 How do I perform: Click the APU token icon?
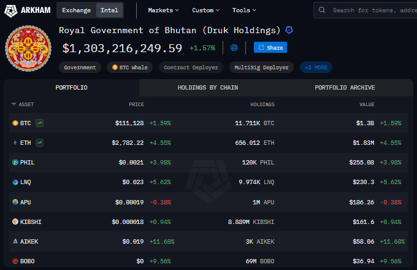pyautogui.click(x=15, y=202)
